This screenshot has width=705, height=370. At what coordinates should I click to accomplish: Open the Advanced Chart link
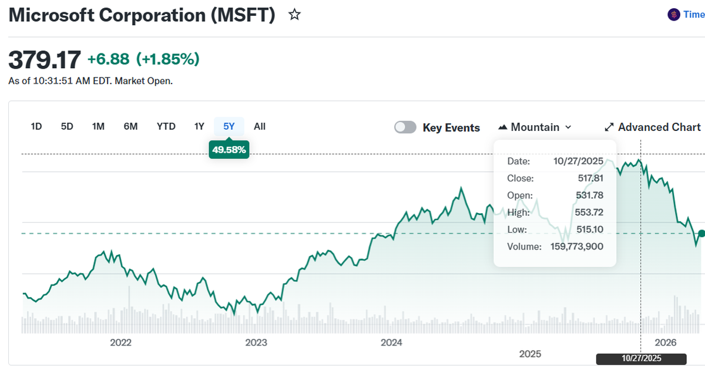(659, 127)
